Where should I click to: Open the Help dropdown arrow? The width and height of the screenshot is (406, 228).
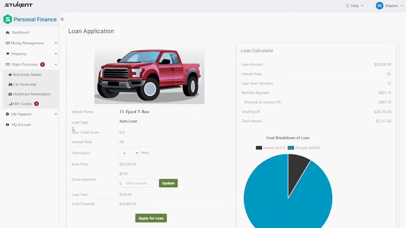tap(362, 6)
